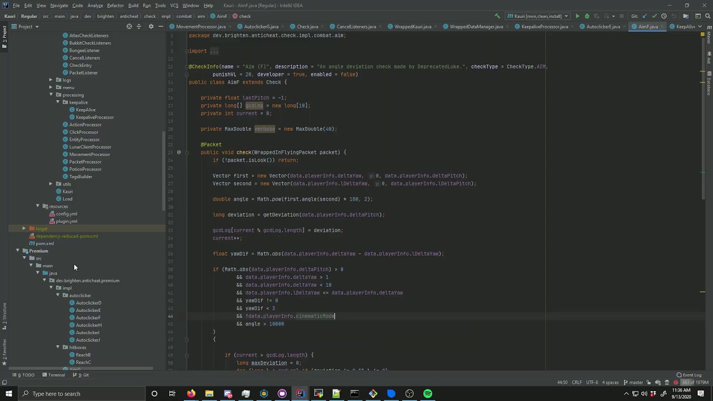This screenshot has height=401, width=713.
Task: Click the Windows Start button
Action: click(x=9, y=394)
